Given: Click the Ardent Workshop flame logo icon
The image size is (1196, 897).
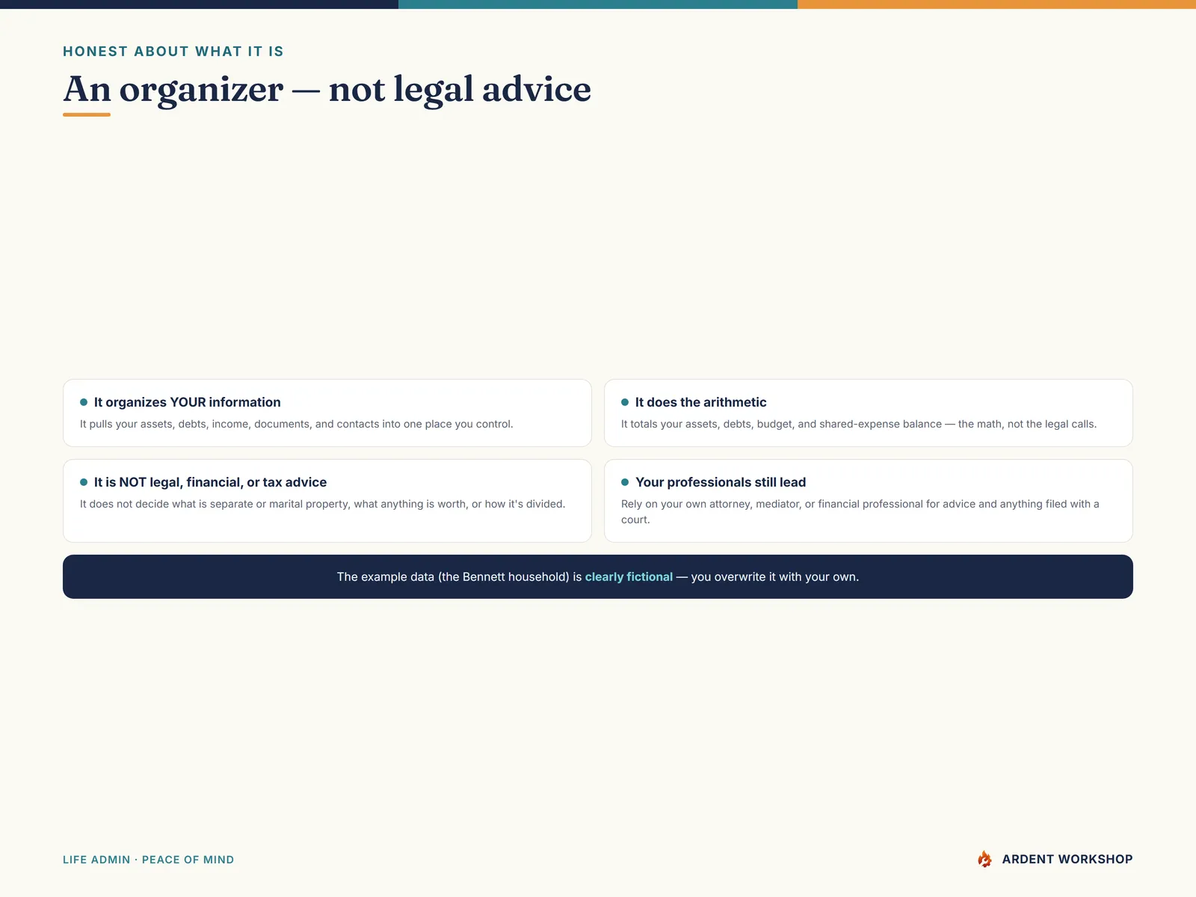Looking at the screenshot, I should [x=985, y=859].
